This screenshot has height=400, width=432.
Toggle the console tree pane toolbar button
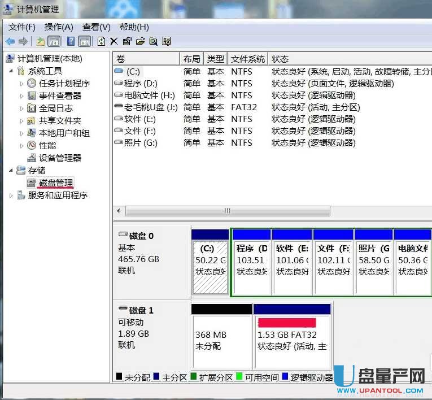[54, 41]
